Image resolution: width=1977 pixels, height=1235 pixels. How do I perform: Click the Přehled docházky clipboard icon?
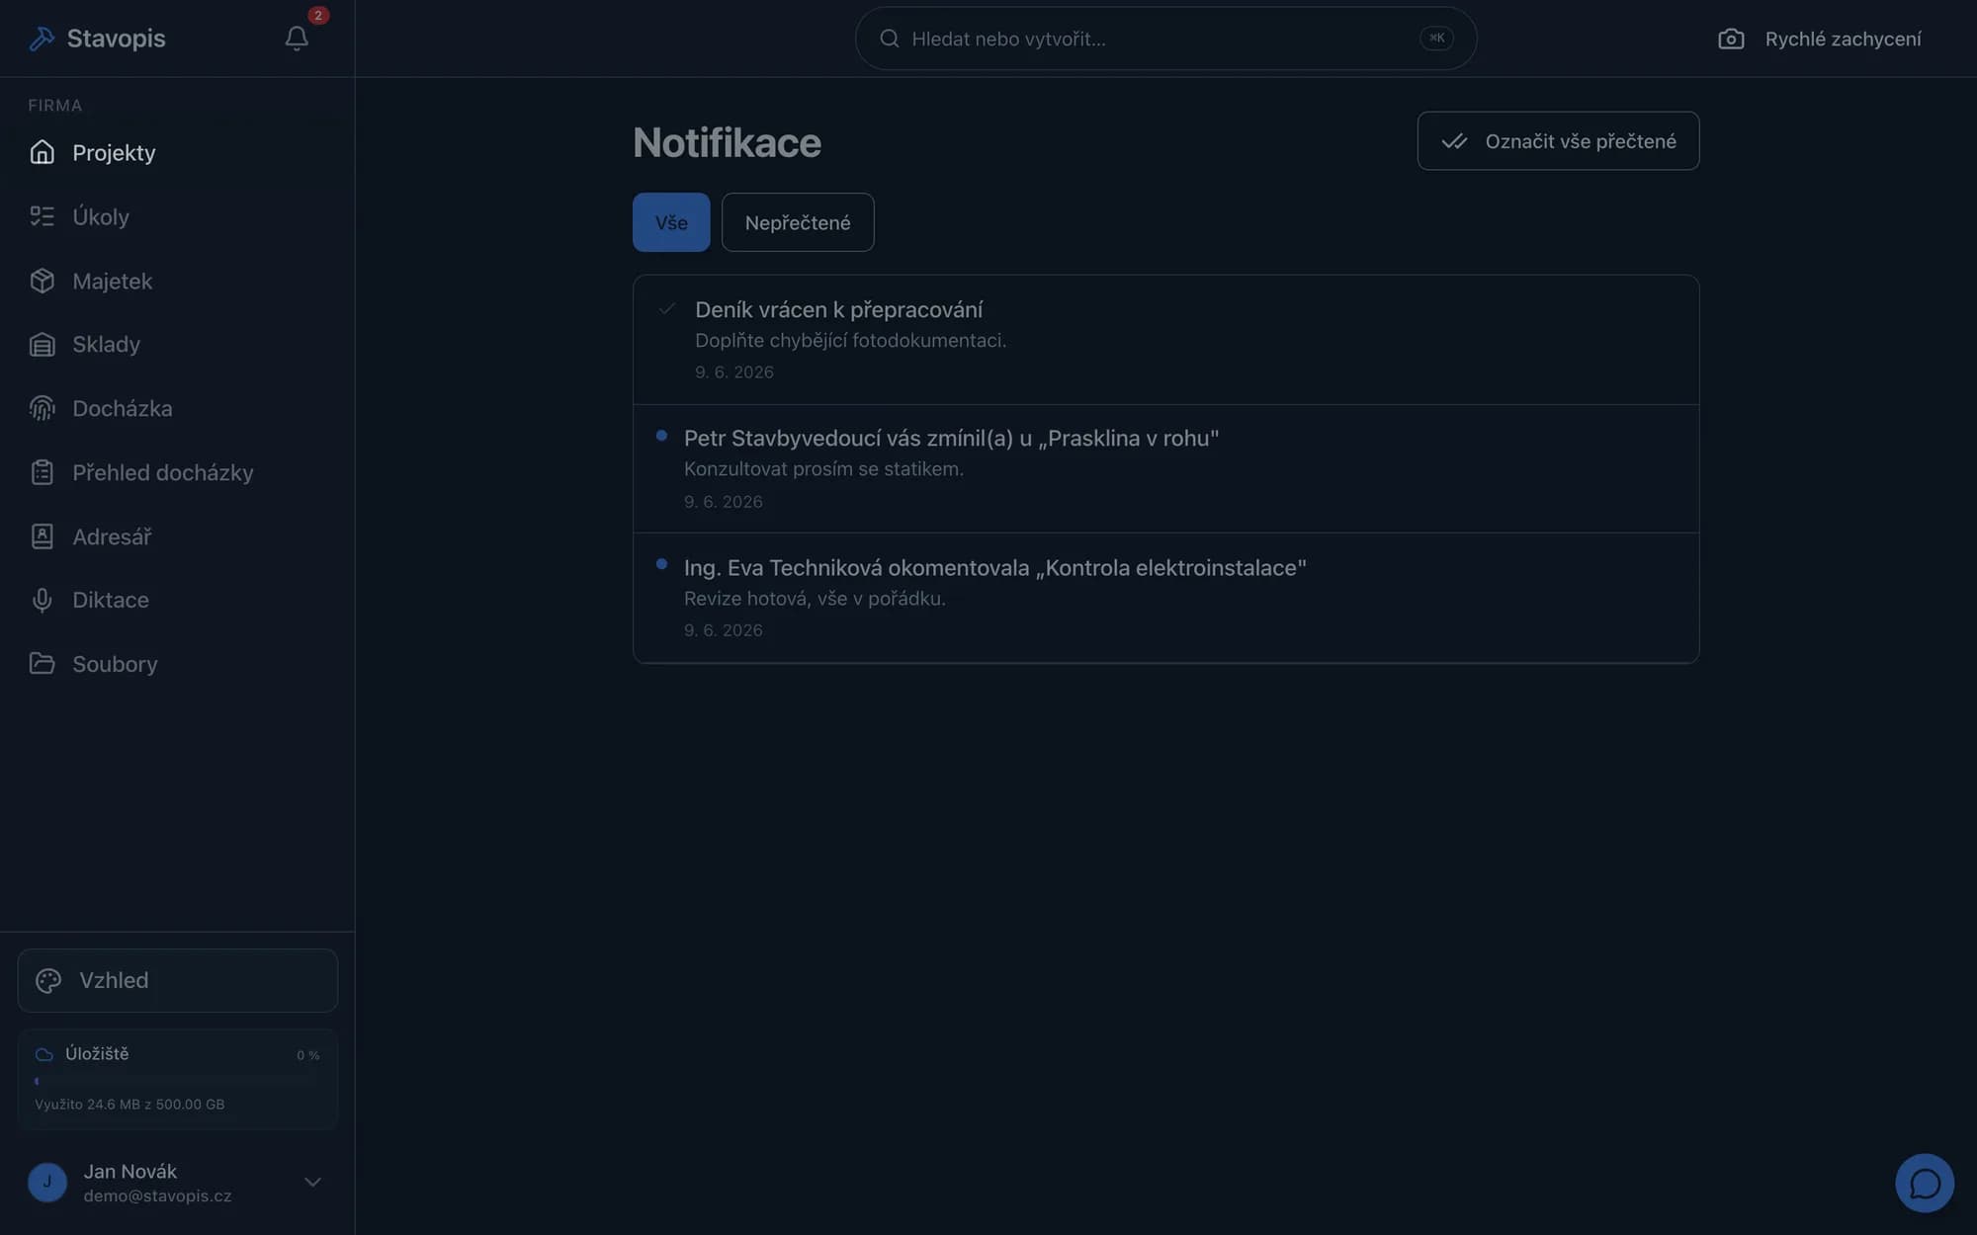point(42,472)
